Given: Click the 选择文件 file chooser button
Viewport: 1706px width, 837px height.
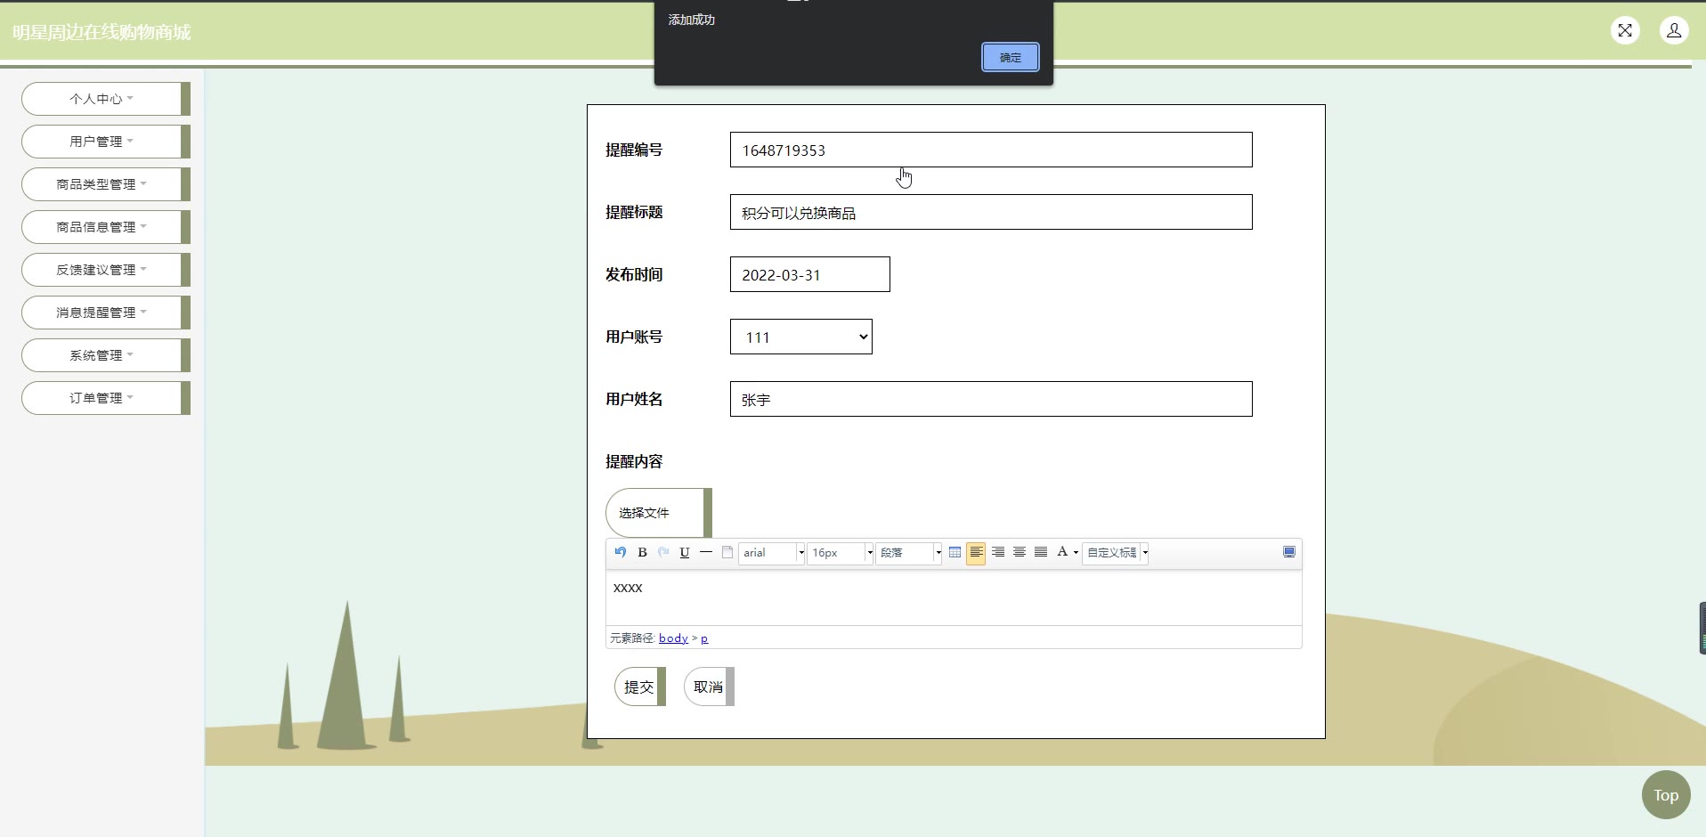Looking at the screenshot, I should 659,513.
